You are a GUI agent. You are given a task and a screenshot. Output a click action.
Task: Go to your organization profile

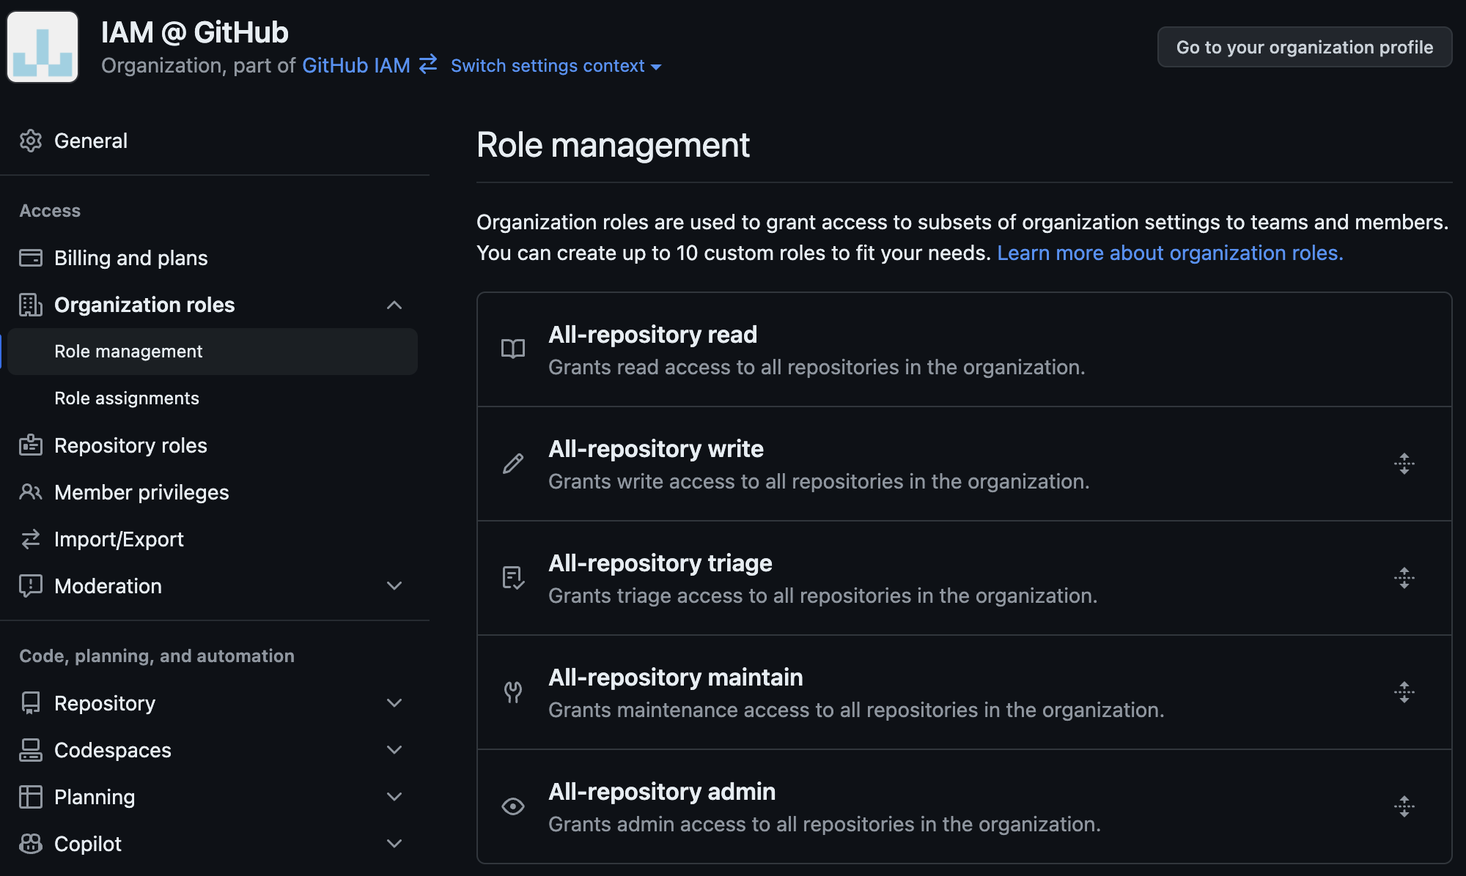[1304, 47]
